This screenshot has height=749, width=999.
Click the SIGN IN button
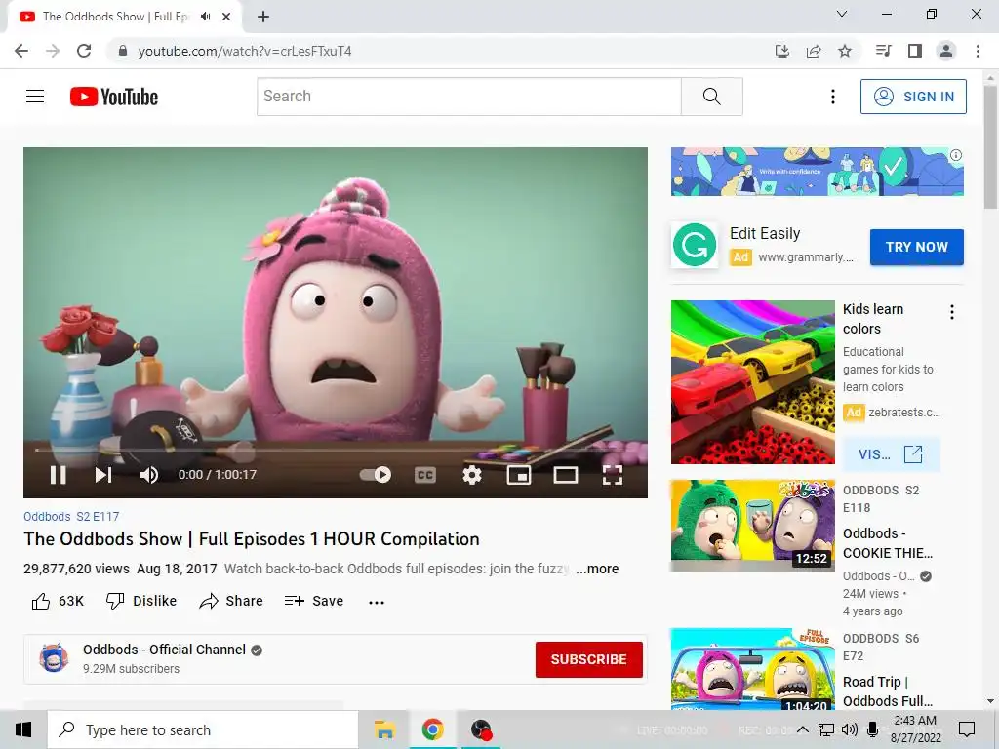[x=913, y=97]
